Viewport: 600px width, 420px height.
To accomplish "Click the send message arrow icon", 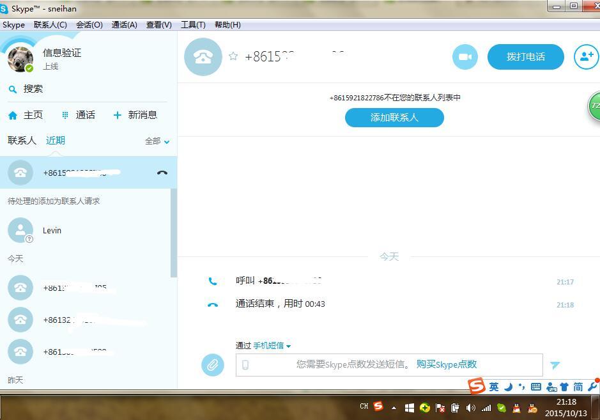I will tap(555, 365).
